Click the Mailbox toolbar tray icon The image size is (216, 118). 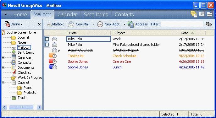(49, 25)
